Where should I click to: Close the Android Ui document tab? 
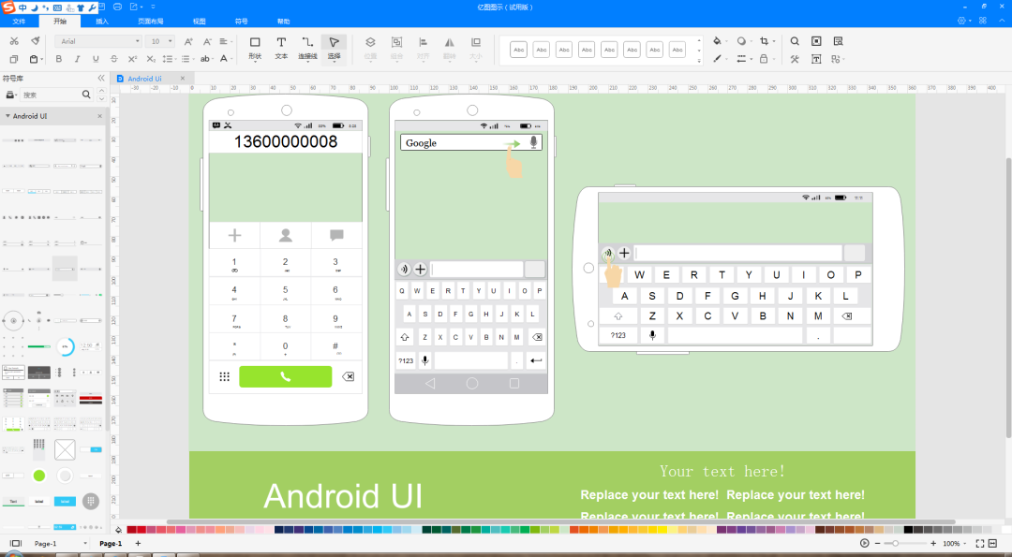183,79
